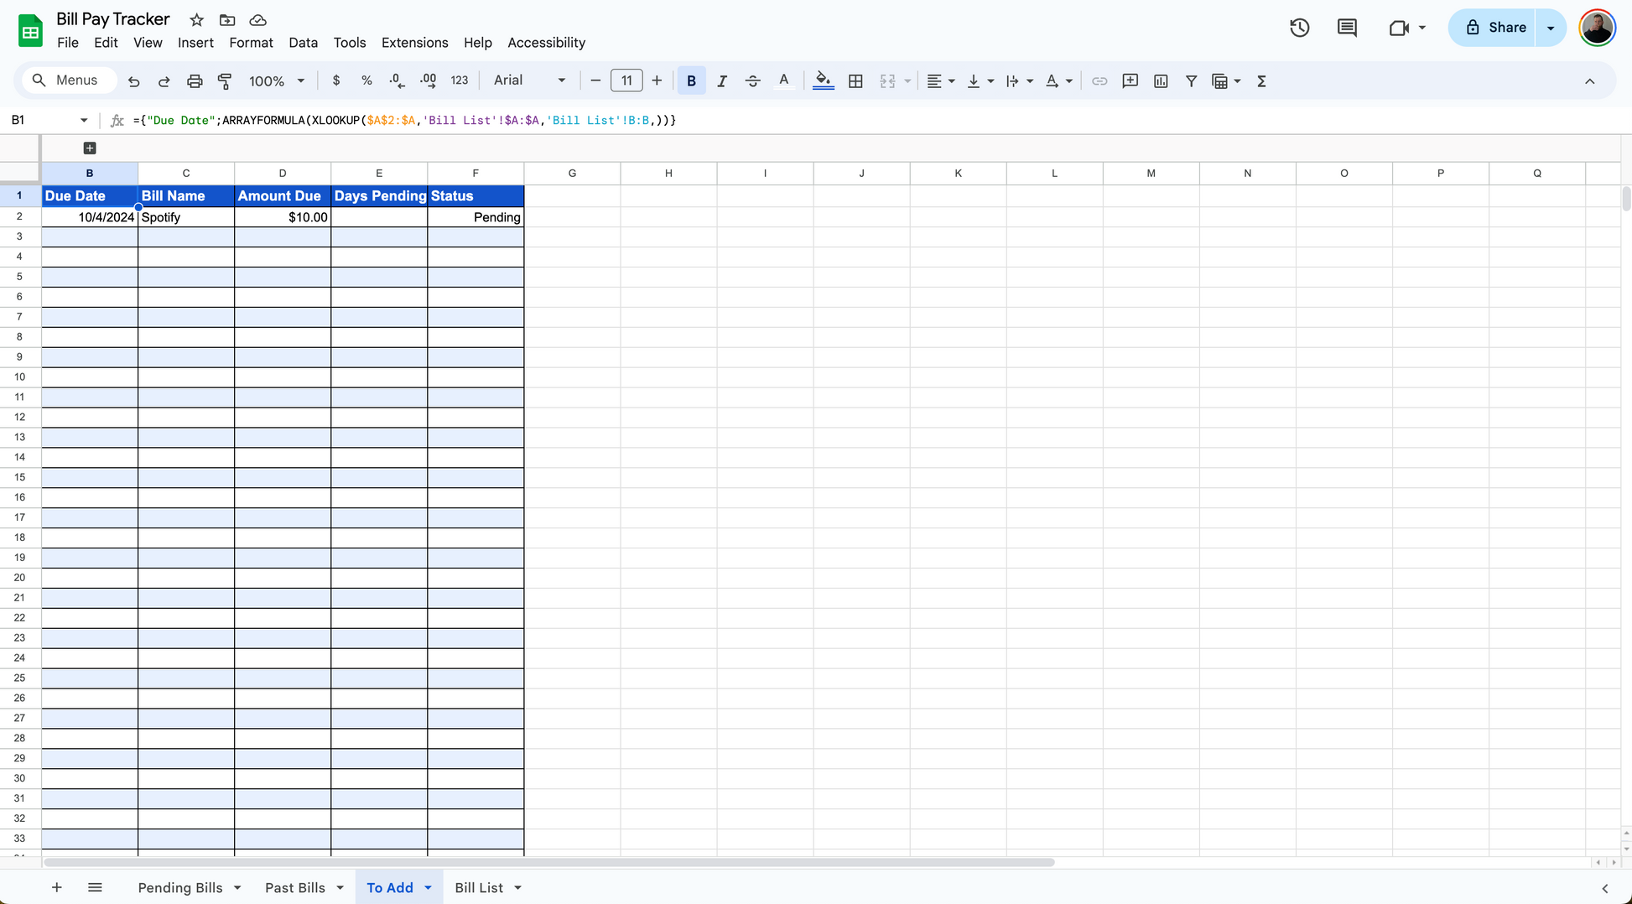Open the comments panel icon
This screenshot has width=1632, height=904.
tap(1347, 28)
